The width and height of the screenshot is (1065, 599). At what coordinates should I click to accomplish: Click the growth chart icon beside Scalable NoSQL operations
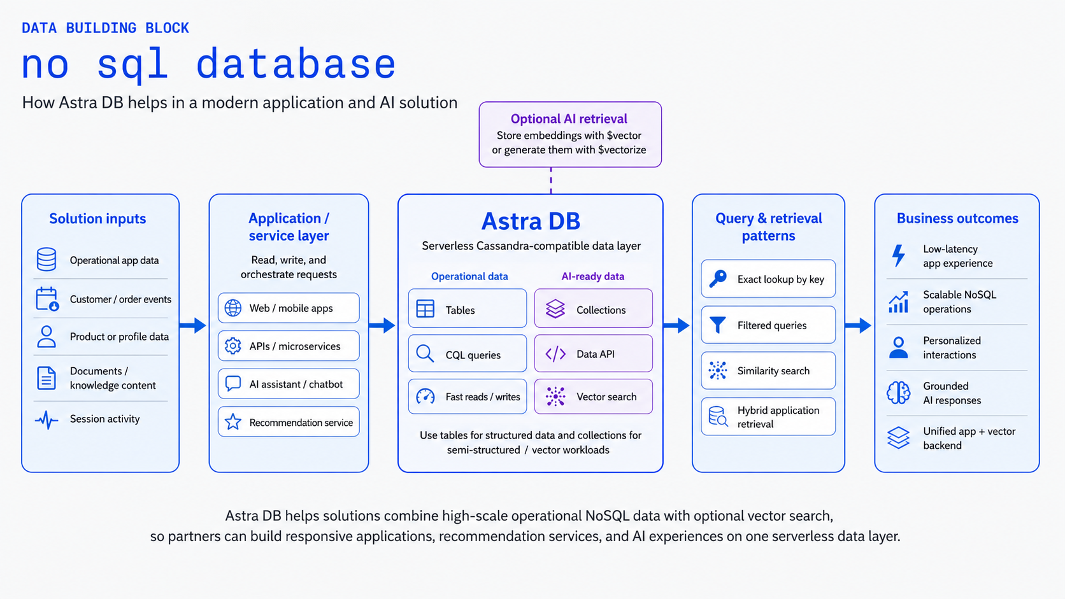[x=899, y=302]
